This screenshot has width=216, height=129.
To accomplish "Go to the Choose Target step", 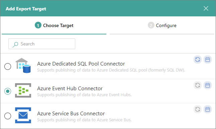I will 54,25.
